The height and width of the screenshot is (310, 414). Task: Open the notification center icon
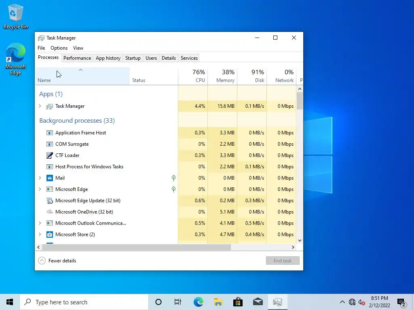[x=401, y=303]
